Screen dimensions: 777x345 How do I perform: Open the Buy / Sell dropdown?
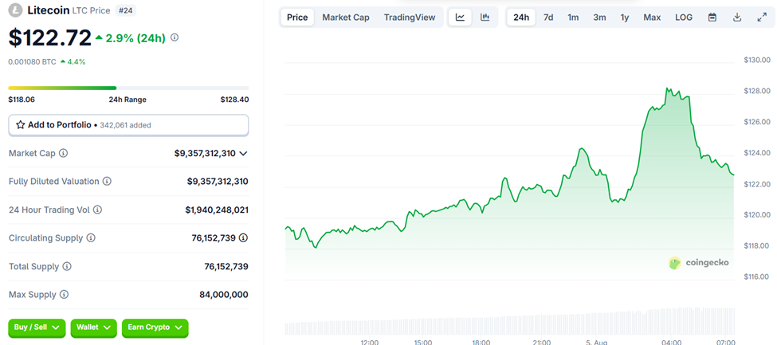point(37,327)
